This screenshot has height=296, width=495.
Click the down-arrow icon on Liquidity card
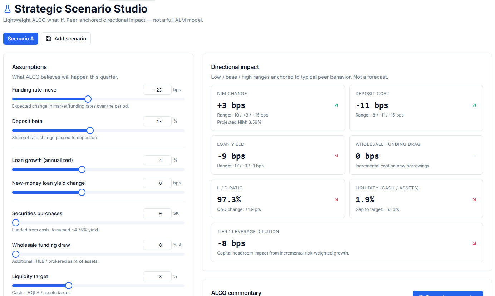(474, 199)
